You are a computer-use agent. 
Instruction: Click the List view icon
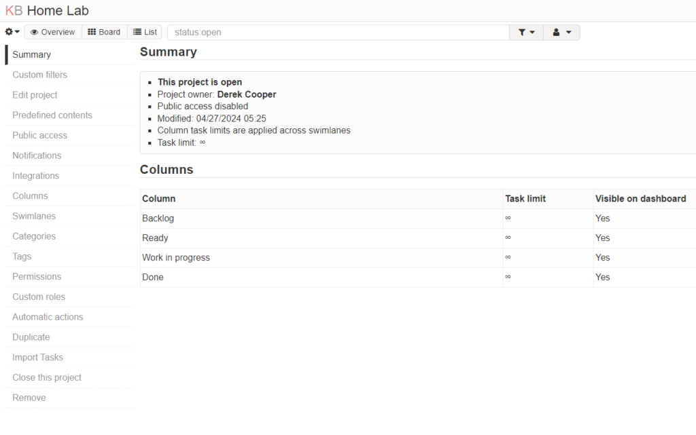(x=135, y=31)
